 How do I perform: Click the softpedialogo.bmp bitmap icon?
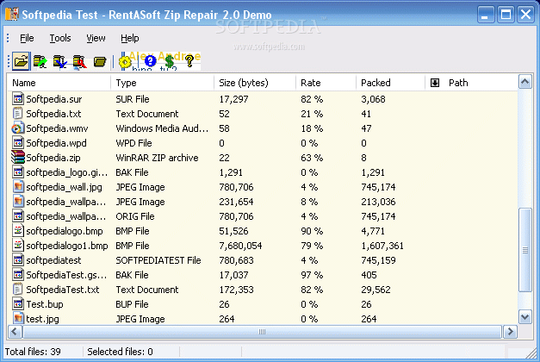coord(18,231)
